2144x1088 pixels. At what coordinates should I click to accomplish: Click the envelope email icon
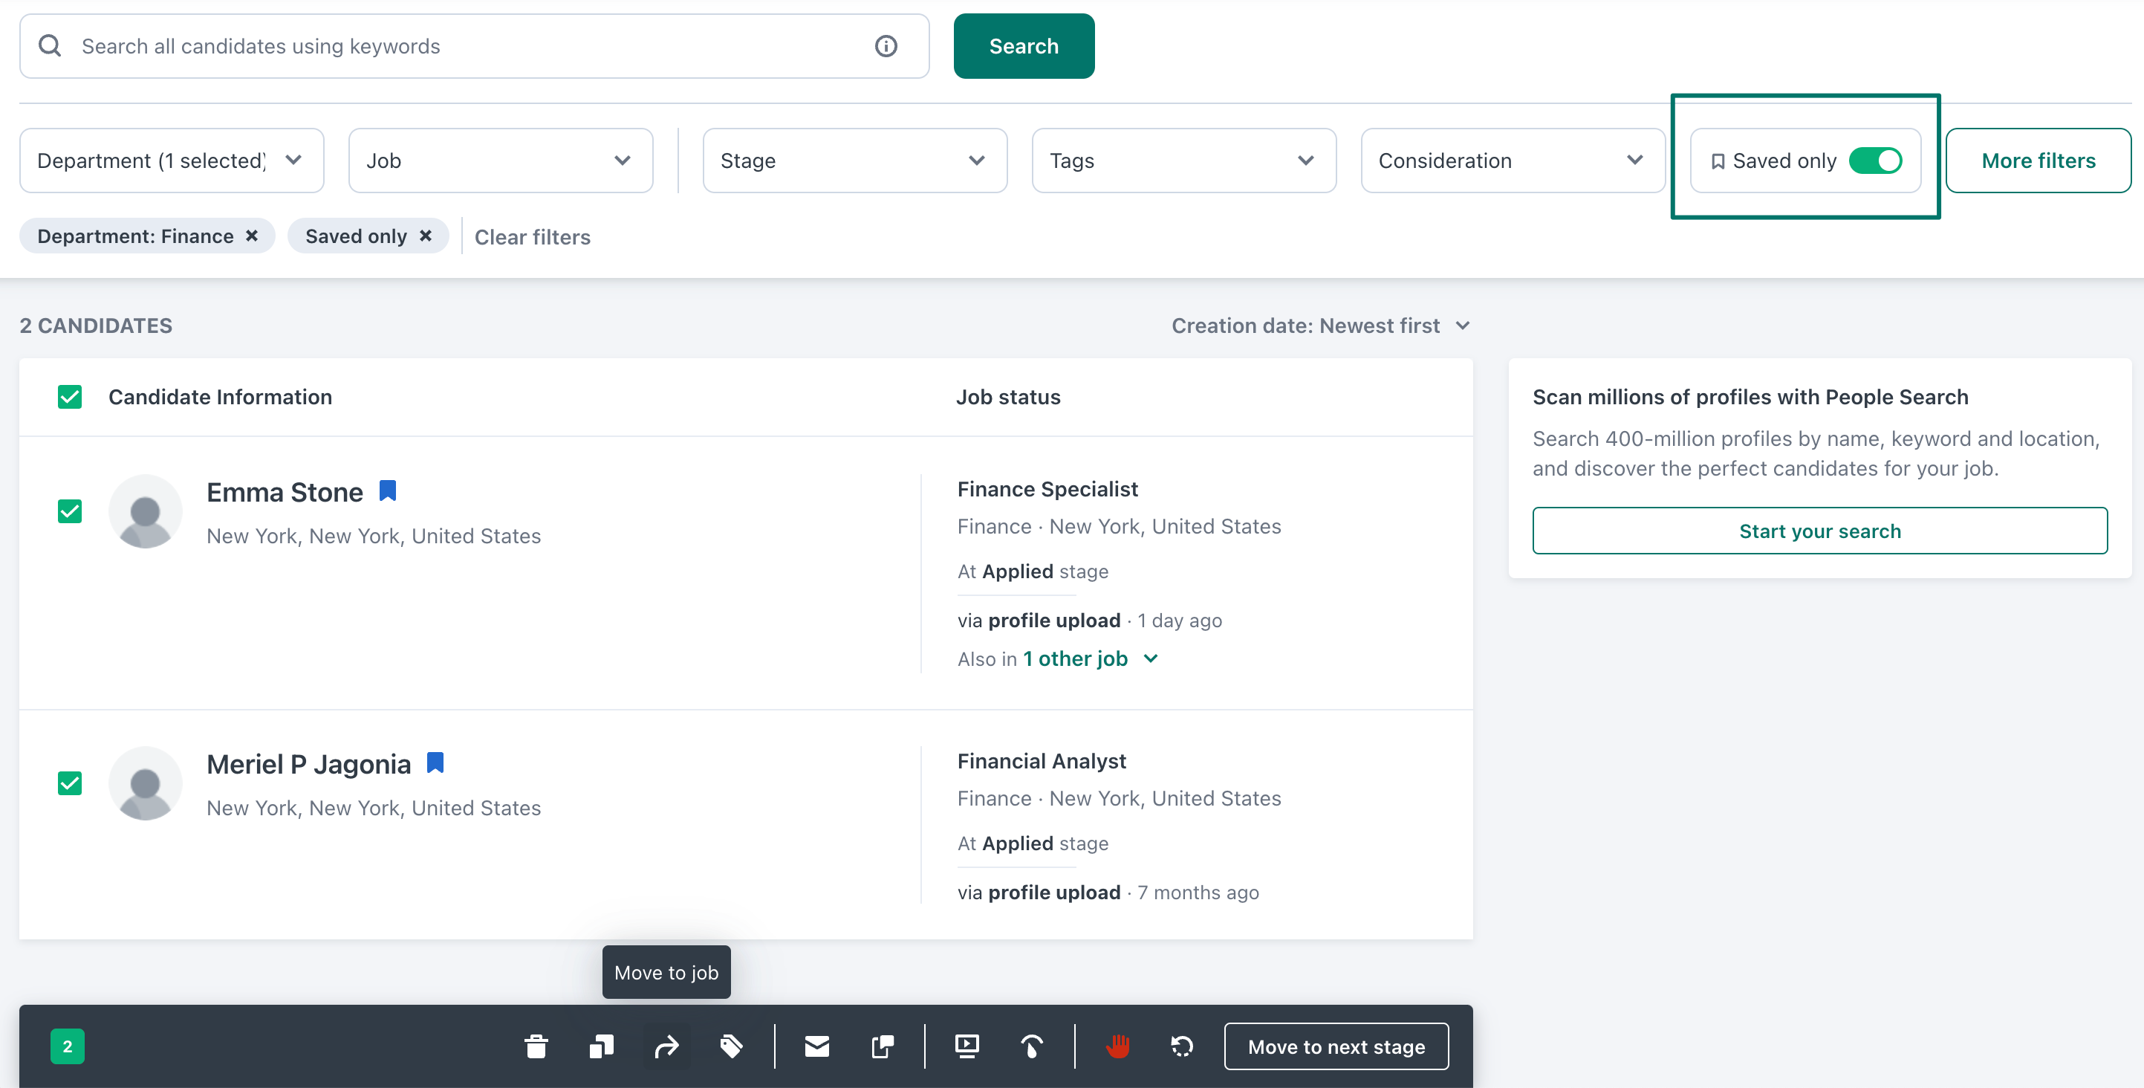pyautogui.click(x=816, y=1046)
